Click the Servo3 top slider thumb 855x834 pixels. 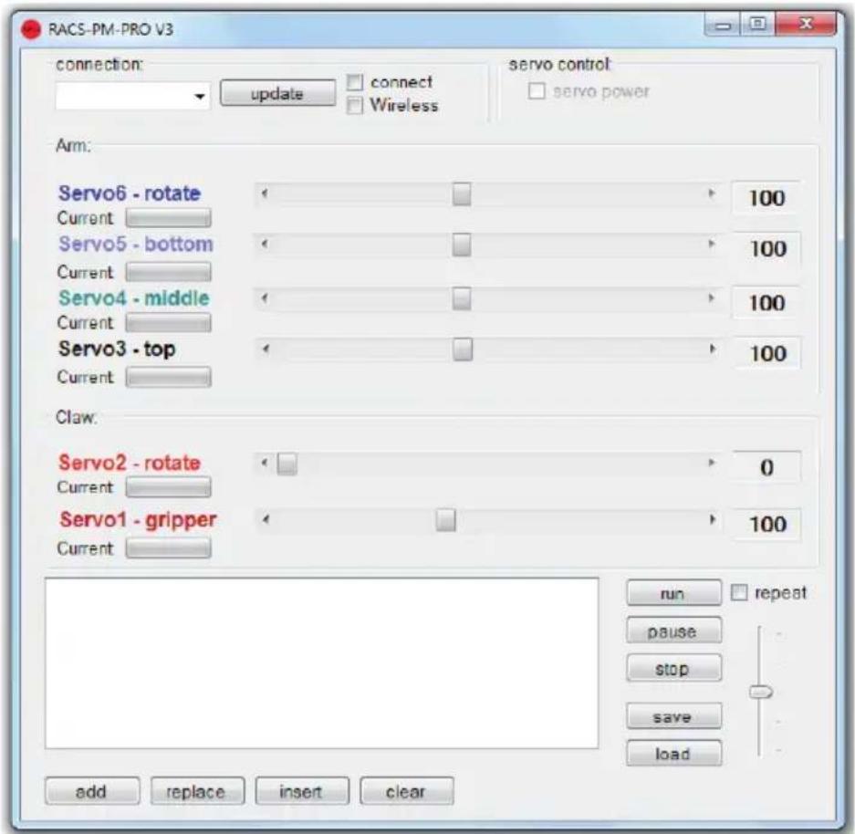click(x=463, y=349)
